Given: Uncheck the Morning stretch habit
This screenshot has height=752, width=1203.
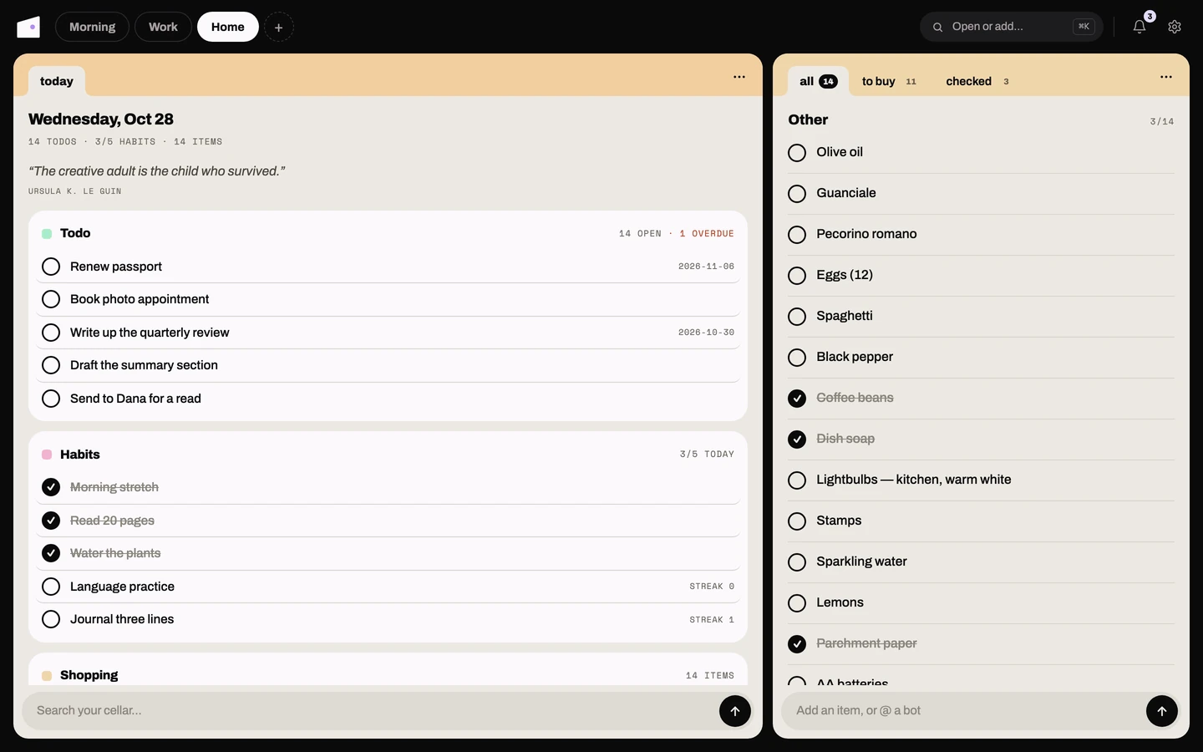Looking at the screenshot, I should (51, 487).
